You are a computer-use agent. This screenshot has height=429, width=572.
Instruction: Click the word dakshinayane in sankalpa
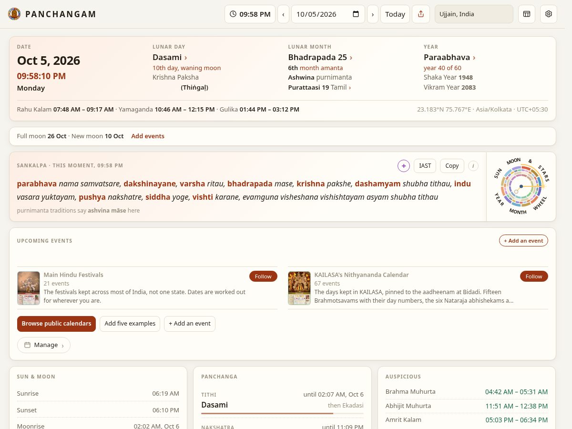(x=150, y=184)
